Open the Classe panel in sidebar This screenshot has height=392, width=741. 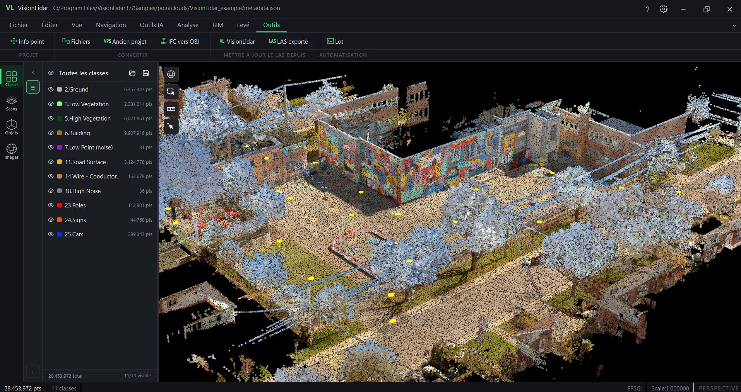12,78
